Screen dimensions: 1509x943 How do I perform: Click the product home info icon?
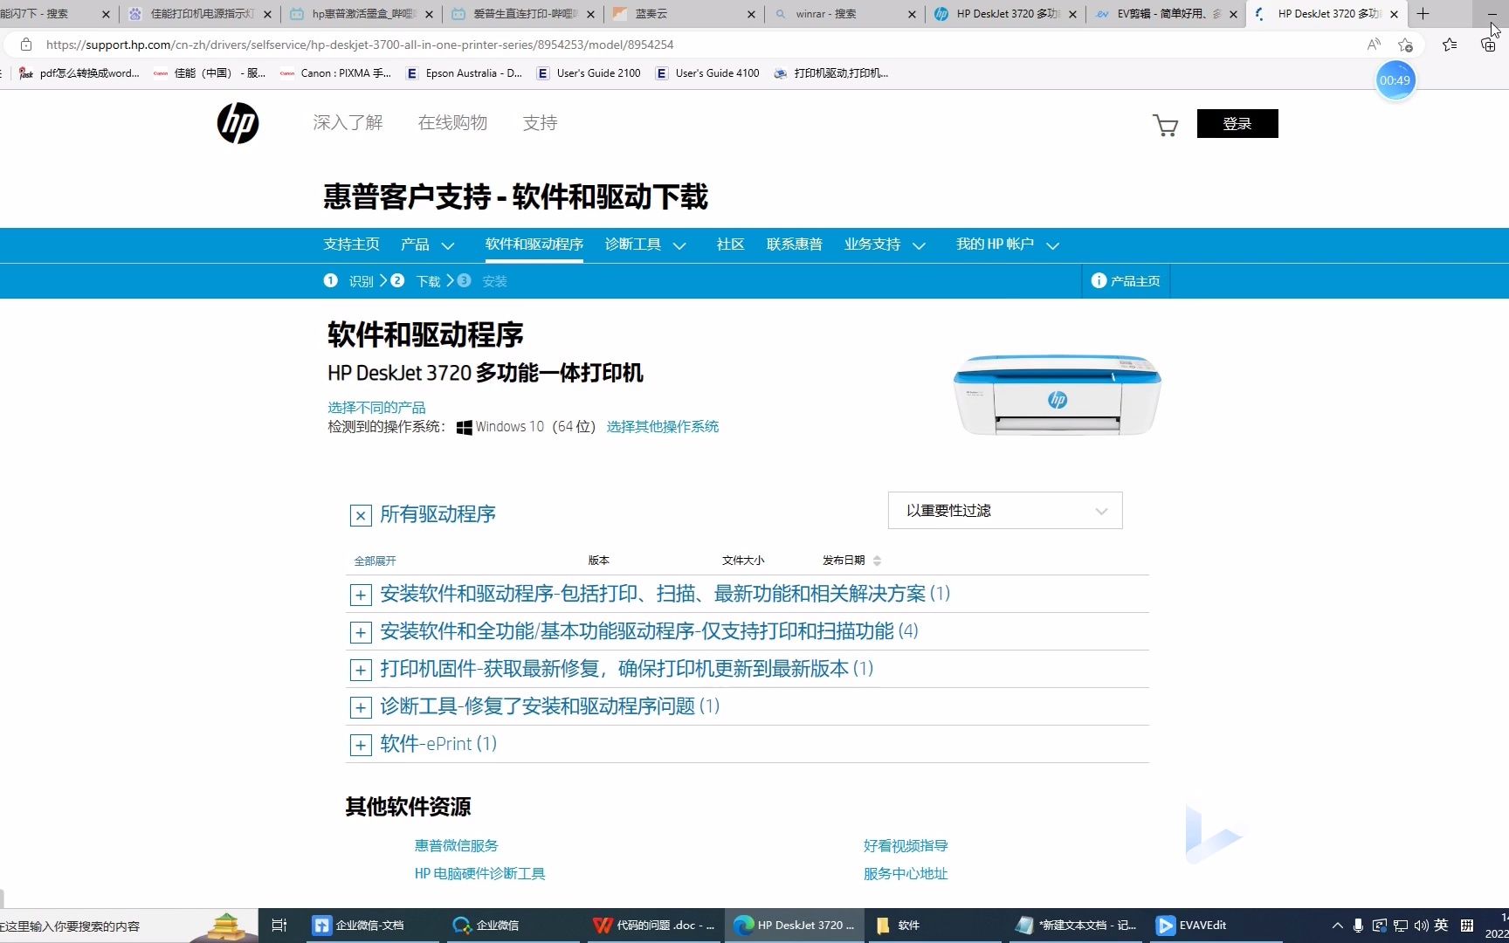[x=1099, y=280]
